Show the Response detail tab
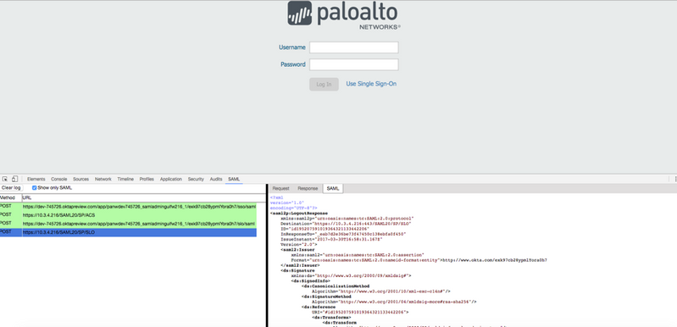The image size is (677, 327). [308, 189]
